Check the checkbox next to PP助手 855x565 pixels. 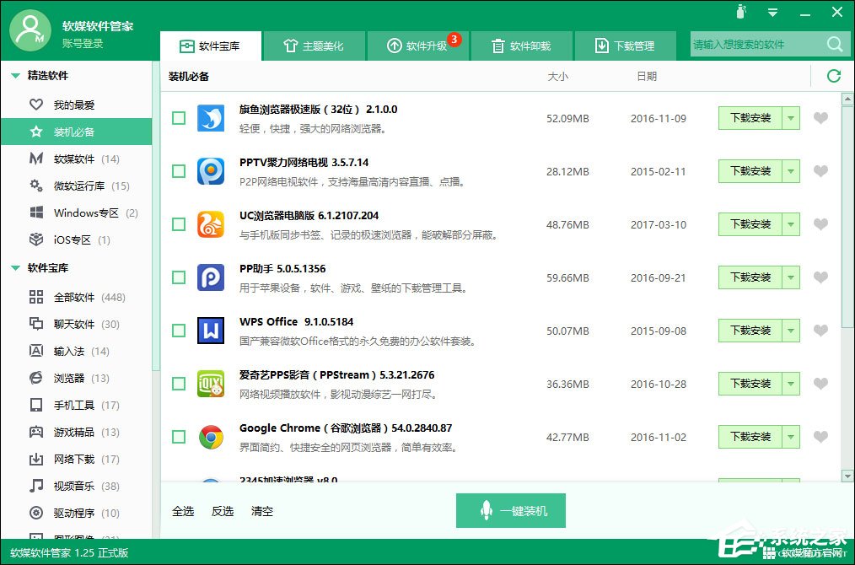click(x=178, y=277)
